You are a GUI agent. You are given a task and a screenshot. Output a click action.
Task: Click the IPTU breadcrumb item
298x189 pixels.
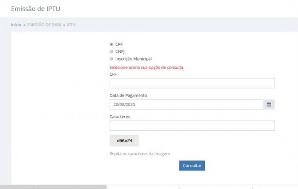point(71,25)
